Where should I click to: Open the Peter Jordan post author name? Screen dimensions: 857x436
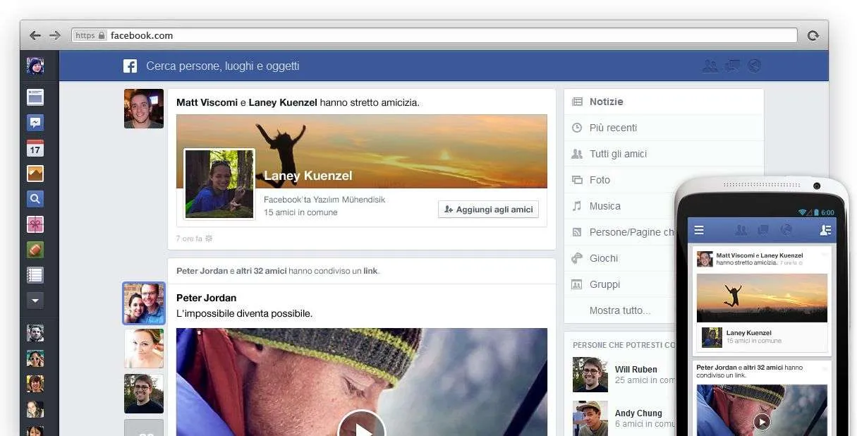[206, 298]
